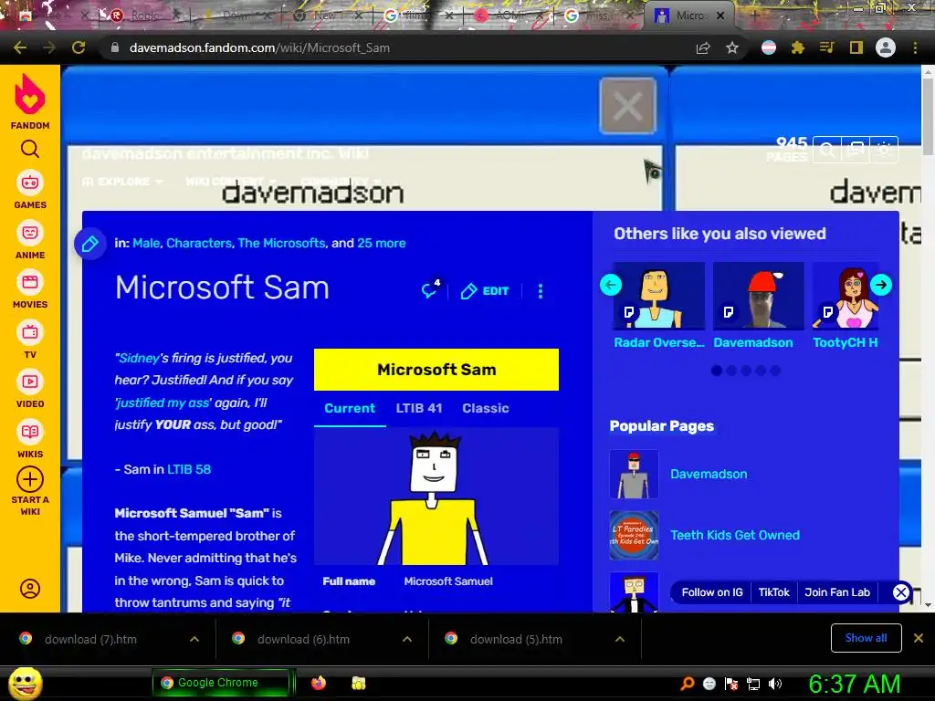Show previous items in the viewed carousel
935x701 pixels.
(611, 285)
